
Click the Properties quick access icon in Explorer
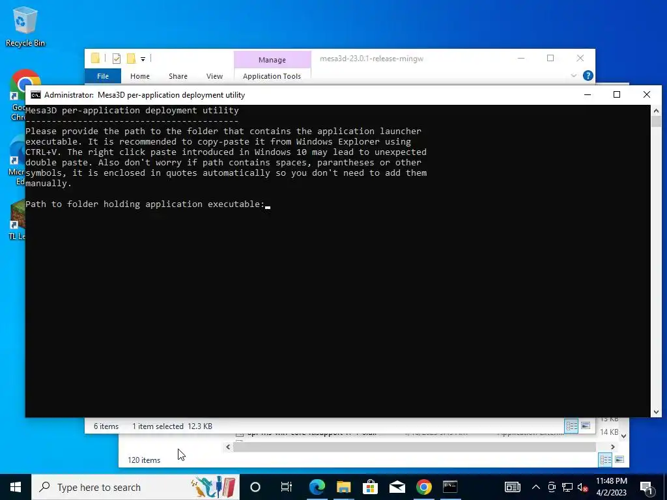[116, 59]
